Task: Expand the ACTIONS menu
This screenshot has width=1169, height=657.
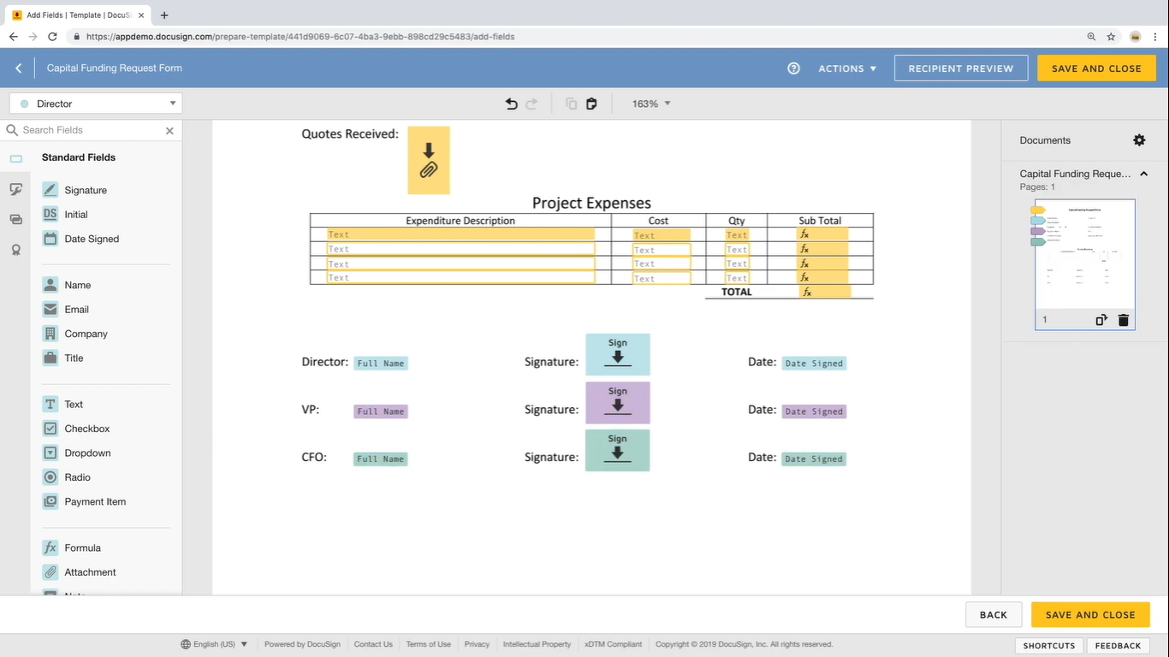Action: [847, 68]
